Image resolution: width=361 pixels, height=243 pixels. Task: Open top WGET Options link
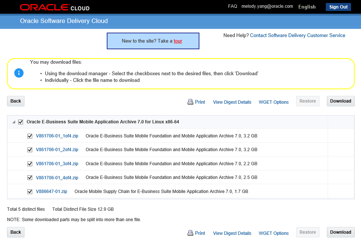pyautogui.click(x=274, y=102)
